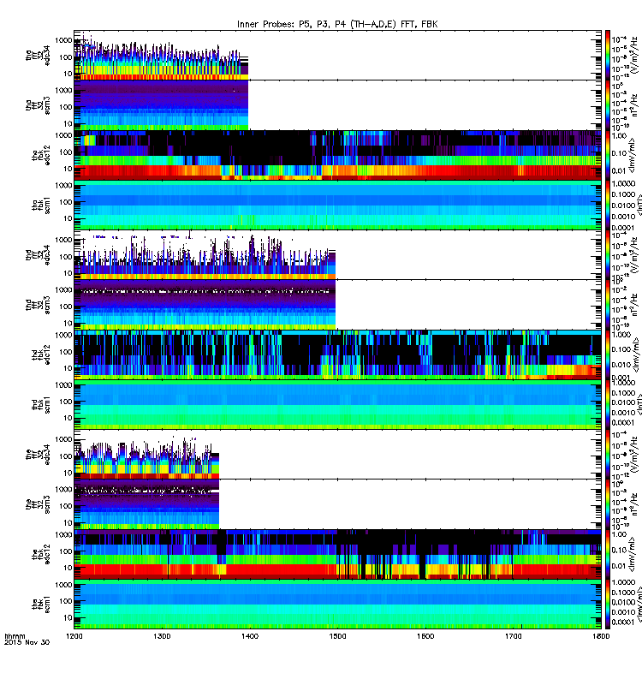The height and width of the screenshot is (685, 642).
Task: Click the '2015 Nov 30' date label
Action: [27, 643]
